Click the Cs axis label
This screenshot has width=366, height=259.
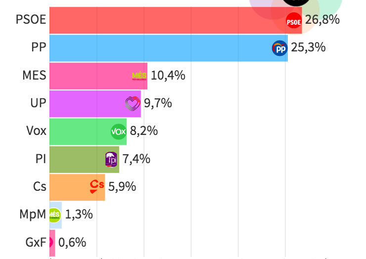(40, 187)
